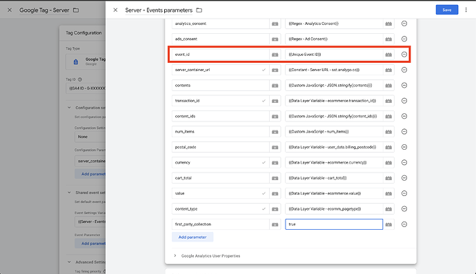
Task: Open folder icon next to Google Tag - Server
Action: point(76,10)
